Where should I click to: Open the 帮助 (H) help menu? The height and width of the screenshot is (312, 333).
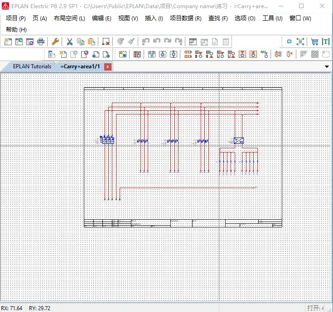(16, 29)
